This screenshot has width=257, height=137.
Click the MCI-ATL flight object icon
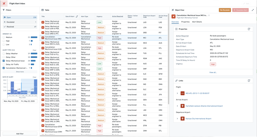click(182, 93)
